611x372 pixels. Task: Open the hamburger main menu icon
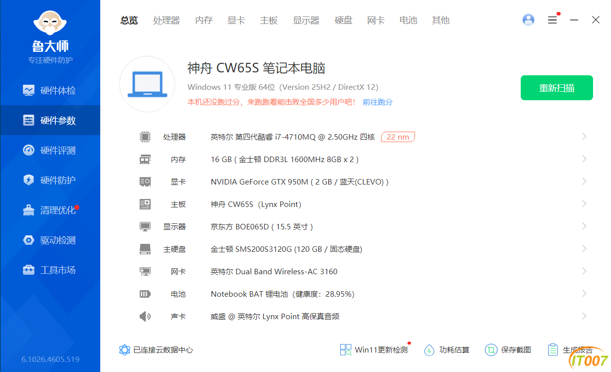(x=552, y=20)
